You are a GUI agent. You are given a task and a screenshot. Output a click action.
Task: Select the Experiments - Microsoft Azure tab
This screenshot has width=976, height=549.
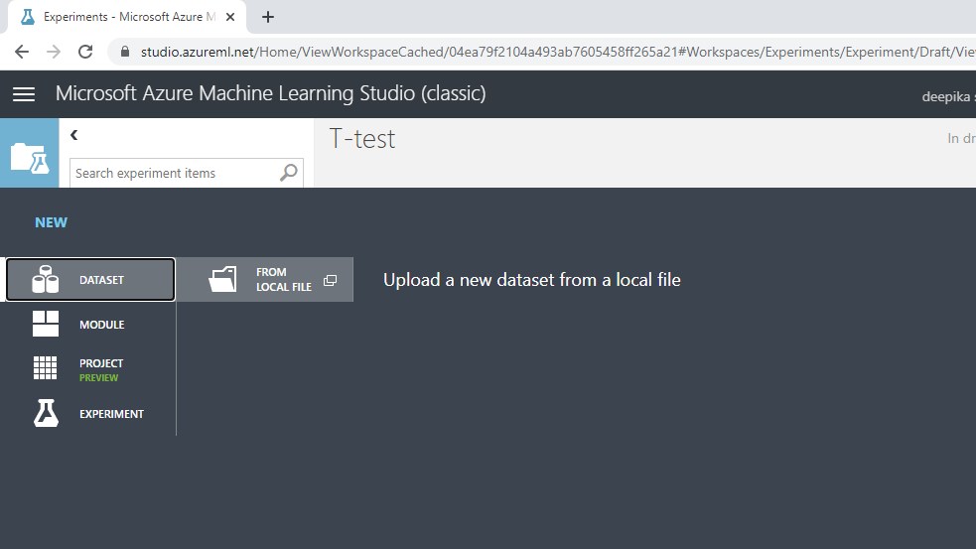coord(128,17)
